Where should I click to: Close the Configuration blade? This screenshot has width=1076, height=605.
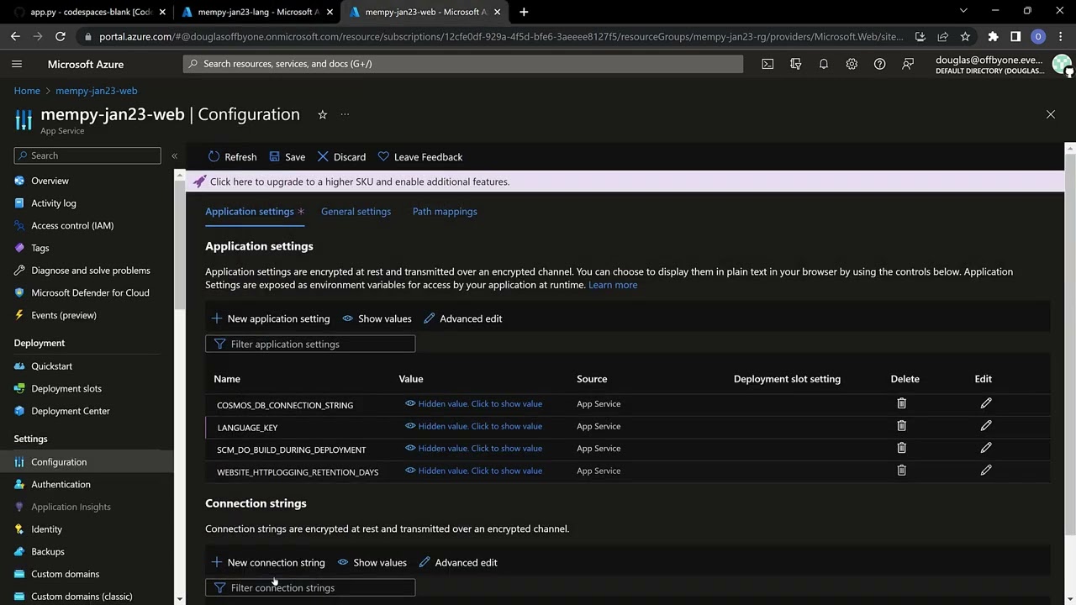click(x=1050, y=114)
